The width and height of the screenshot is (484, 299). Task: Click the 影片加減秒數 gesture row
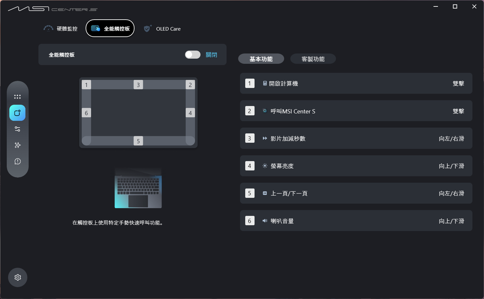click(x=356, y=138)
